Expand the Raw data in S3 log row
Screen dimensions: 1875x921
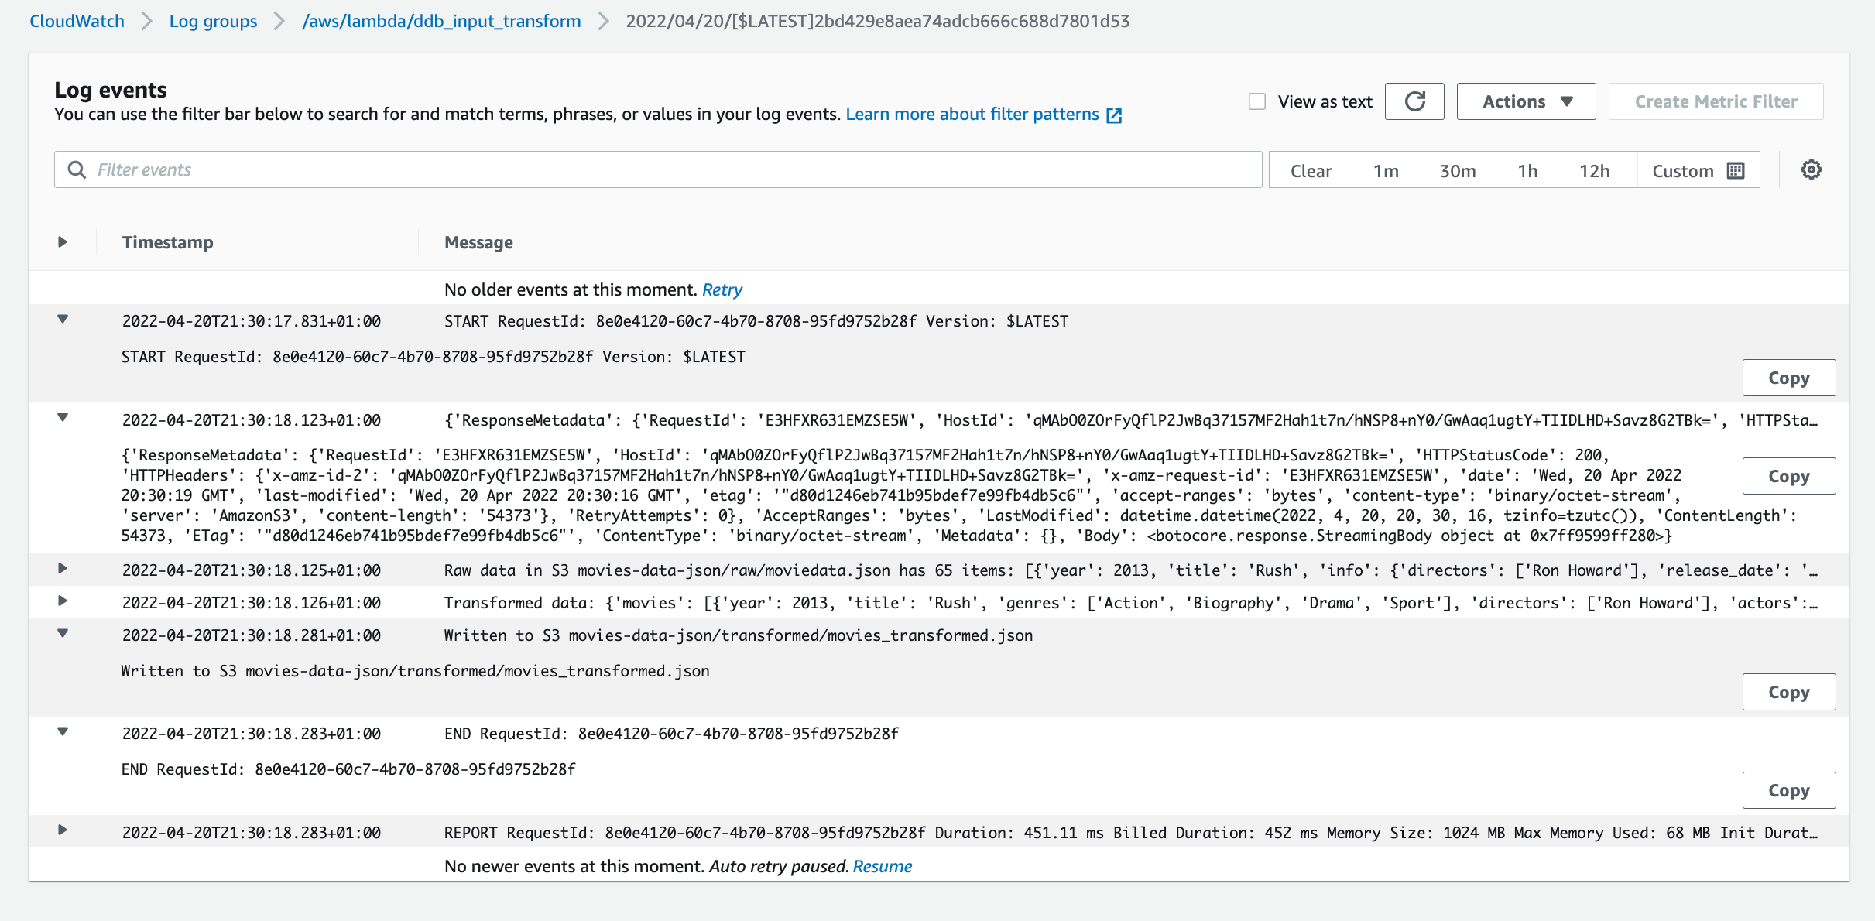pos(63,569)
